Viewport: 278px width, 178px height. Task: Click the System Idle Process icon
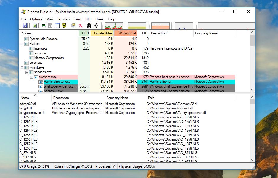26,39
